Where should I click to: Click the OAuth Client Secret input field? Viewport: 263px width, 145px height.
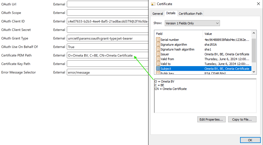point(108,30)
